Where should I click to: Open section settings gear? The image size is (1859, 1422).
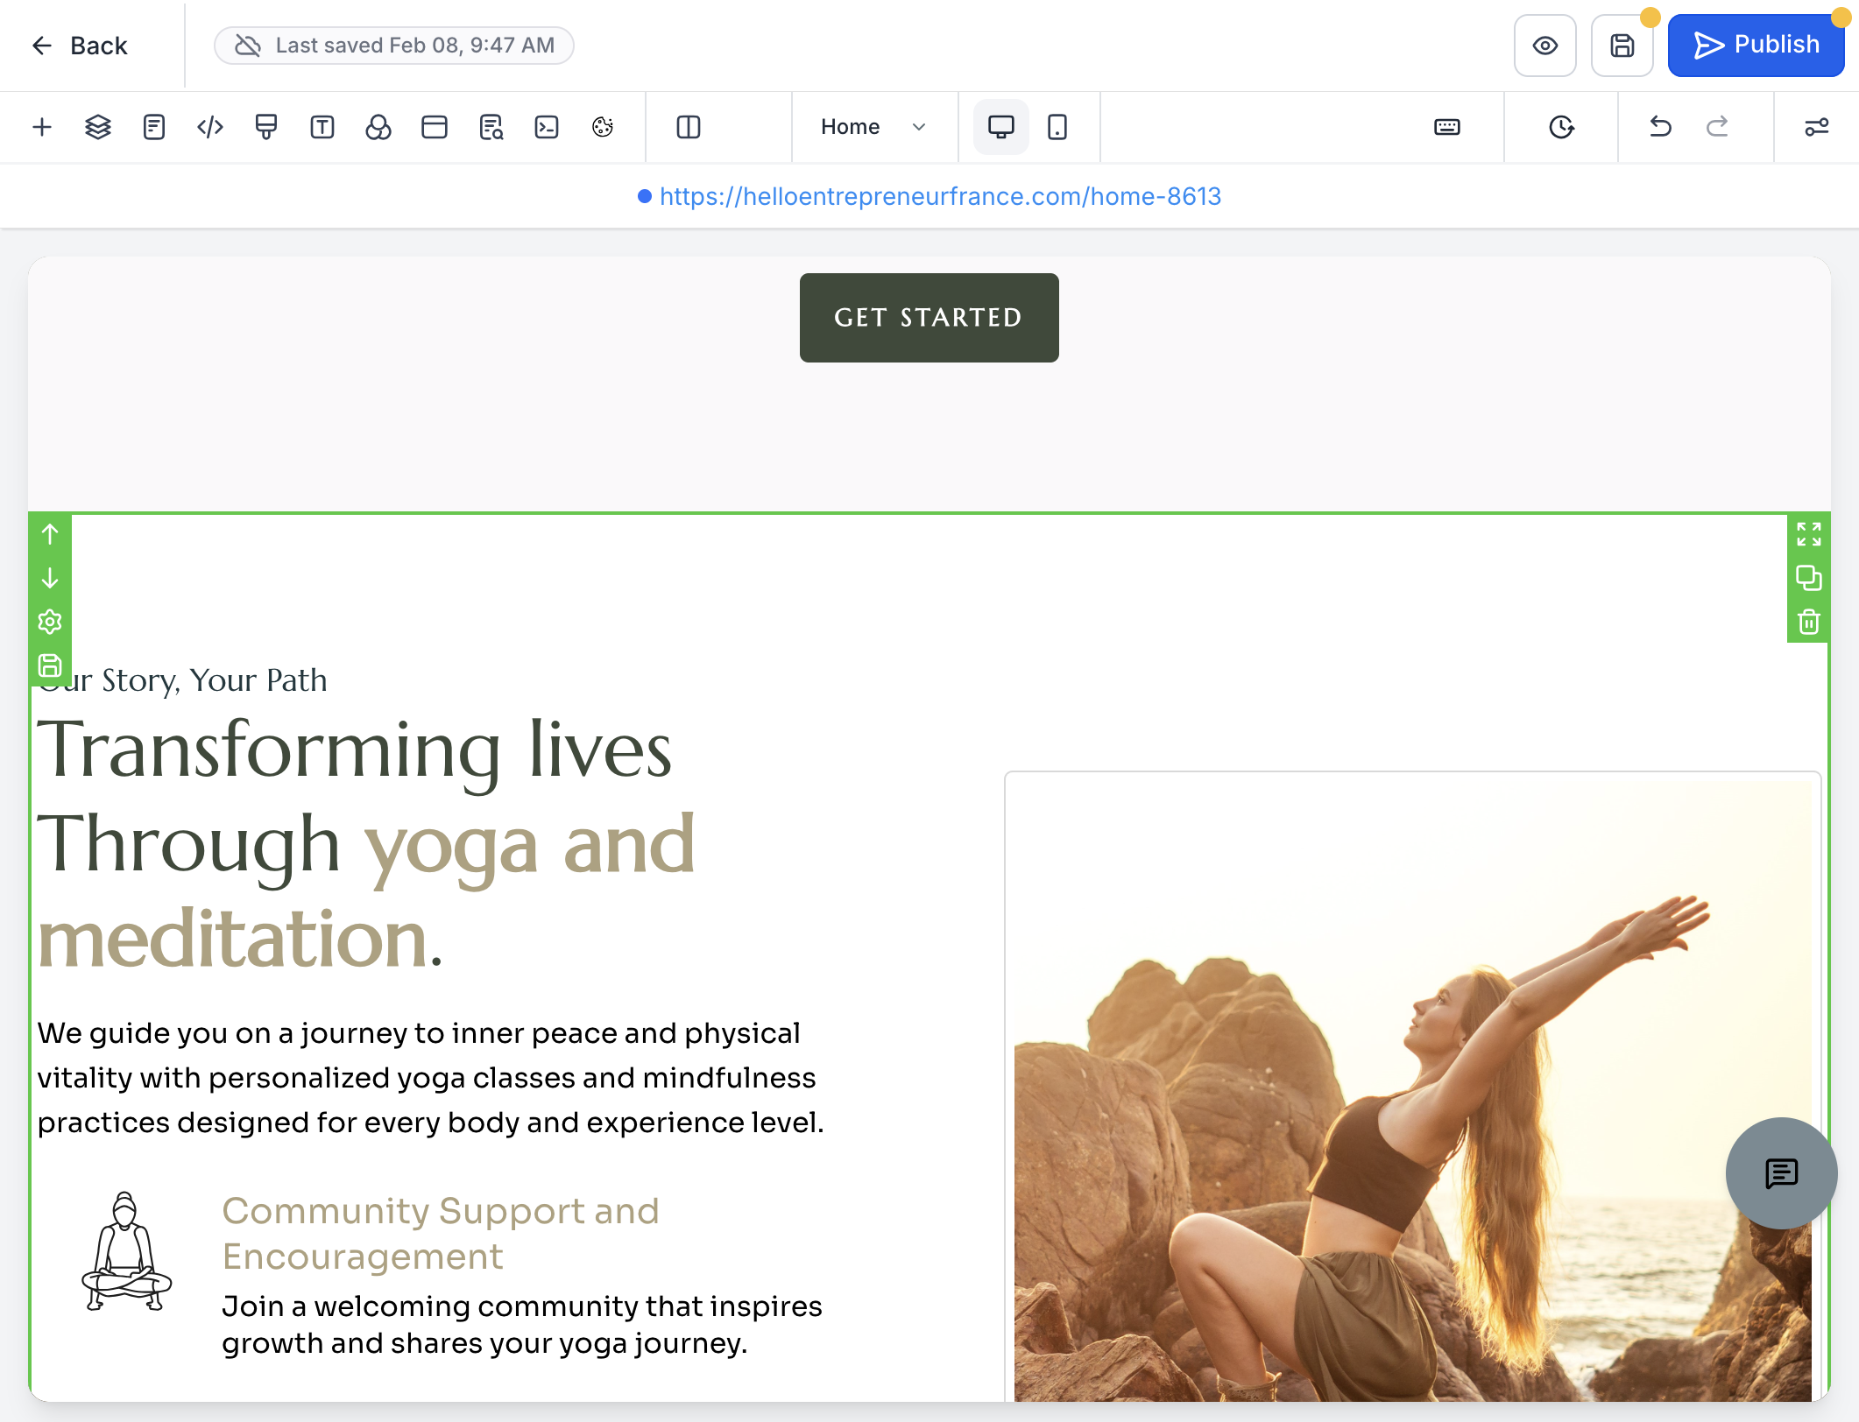point(50,623)
